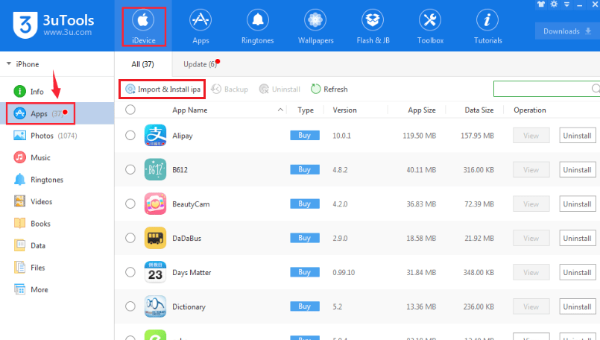Open settings gear in title bar
Image resolution: width=600 pixels, height=340 pixels.
[x=554, y=4]
